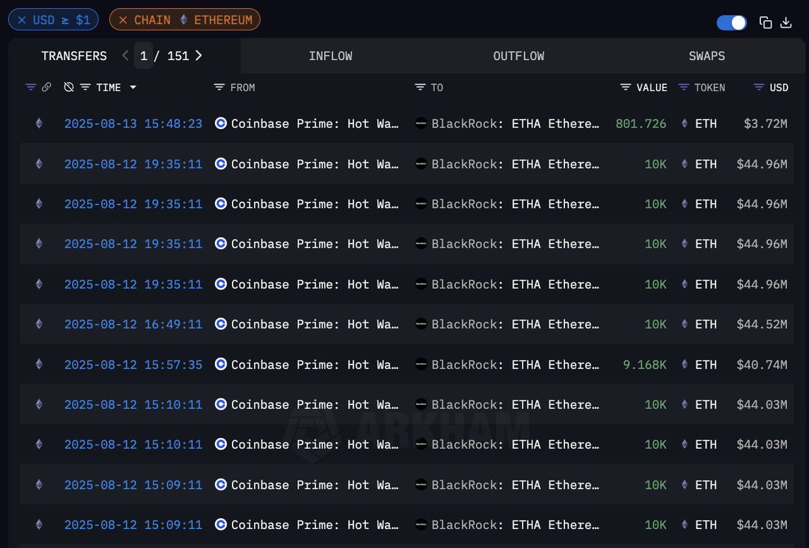The height and width of the screenshot is (548, 809).
Task: Open BlackRock ETHA recipient in $3.72M row
Action: [x=516, y=124]
